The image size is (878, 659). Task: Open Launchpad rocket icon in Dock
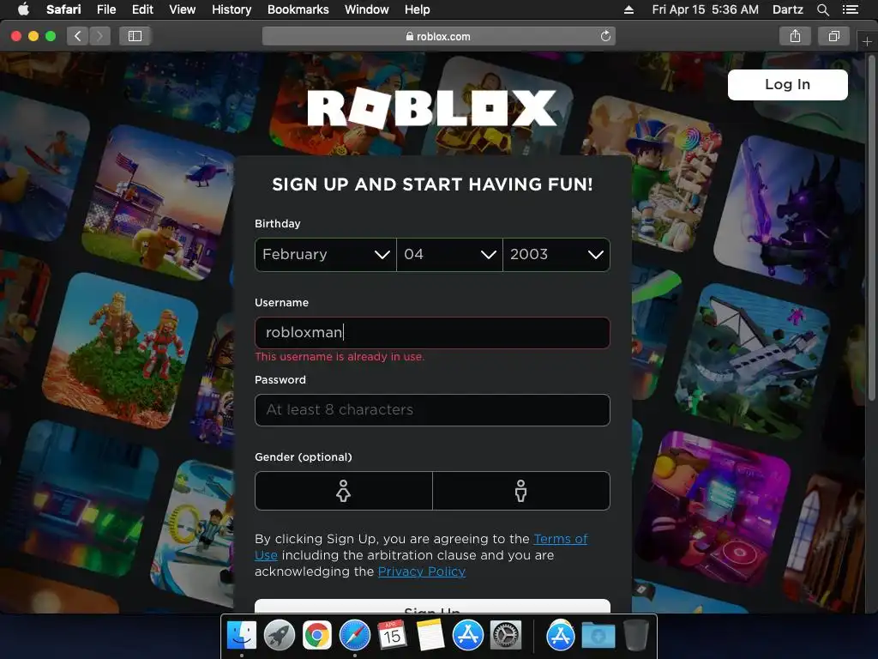280,636
